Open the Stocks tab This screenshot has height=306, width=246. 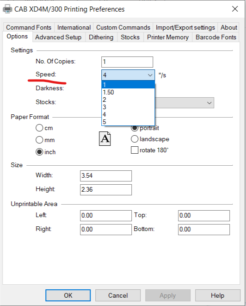tap(130, 37)
